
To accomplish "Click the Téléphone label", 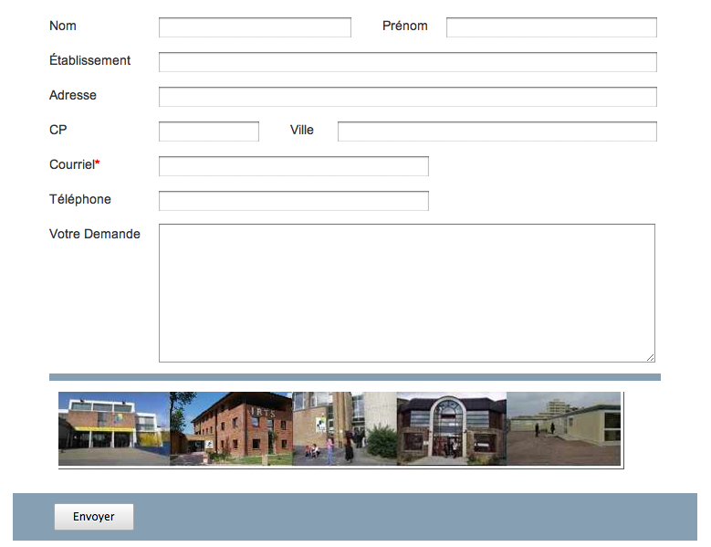I will pos(80,199).
